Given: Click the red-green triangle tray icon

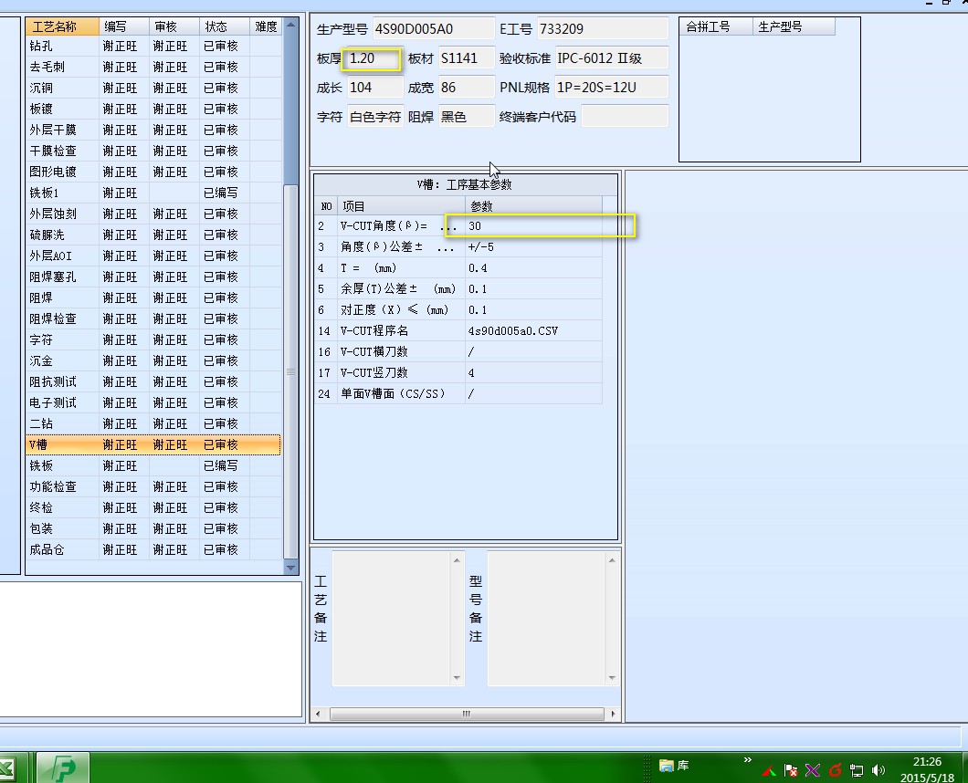Looking at the screenshot, I should click(x=769, y=770).
